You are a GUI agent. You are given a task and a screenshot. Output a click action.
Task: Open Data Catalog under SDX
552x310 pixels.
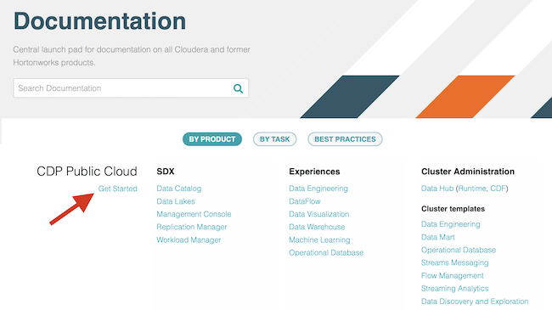[x=179, y=189]
